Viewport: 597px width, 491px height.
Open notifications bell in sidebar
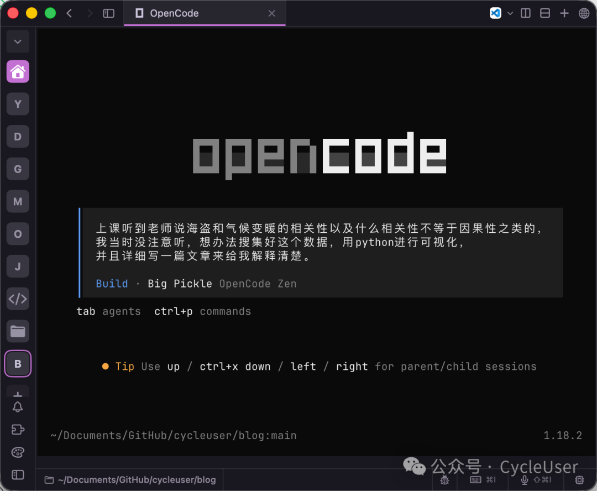click(18, 407)
